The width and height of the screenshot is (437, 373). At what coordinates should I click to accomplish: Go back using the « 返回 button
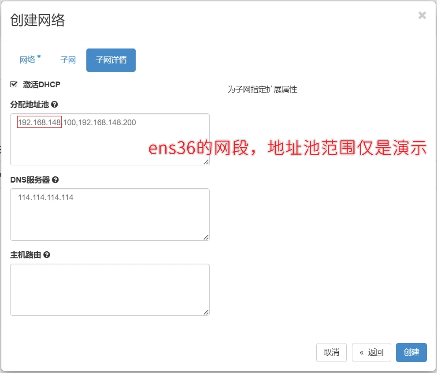tap(371, 352)
